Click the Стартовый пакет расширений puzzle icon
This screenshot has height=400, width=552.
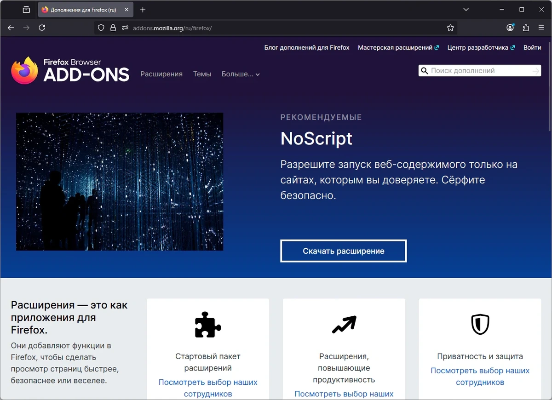208,325
